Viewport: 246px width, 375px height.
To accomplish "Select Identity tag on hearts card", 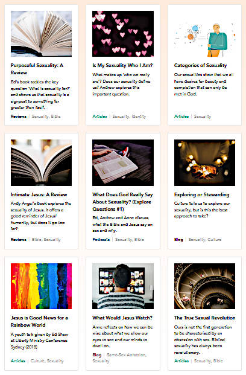I will point(139,117).
